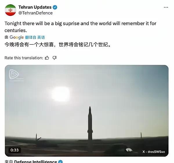The width and height of the screenshot is (174, 163).
Task: Click the X - @osSWSso watermark text
Action: (154, 152)
